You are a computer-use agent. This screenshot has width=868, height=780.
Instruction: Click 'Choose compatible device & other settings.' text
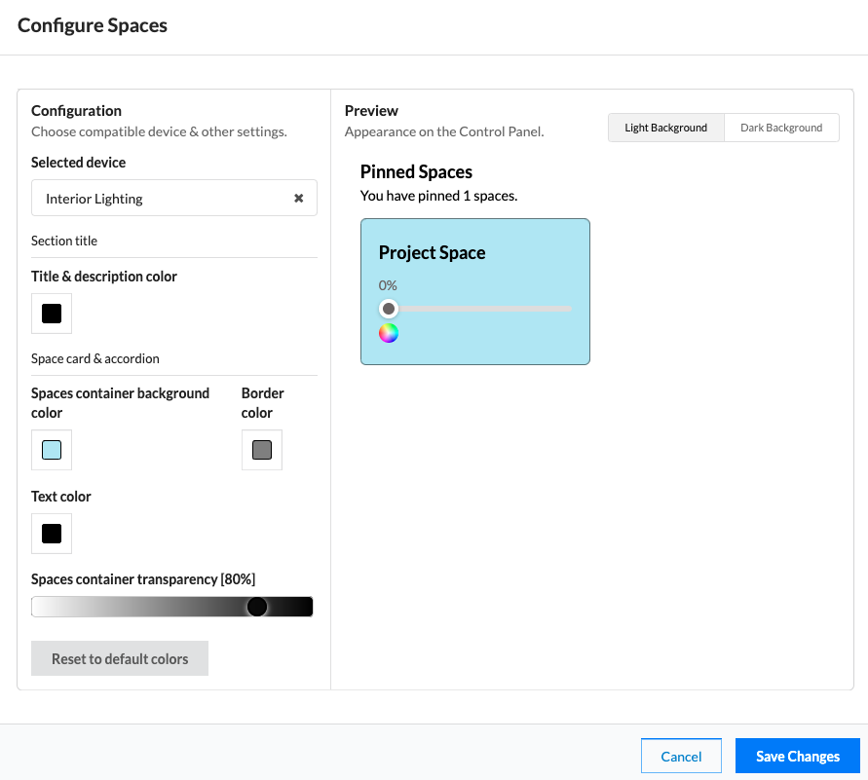click(160, 131)
